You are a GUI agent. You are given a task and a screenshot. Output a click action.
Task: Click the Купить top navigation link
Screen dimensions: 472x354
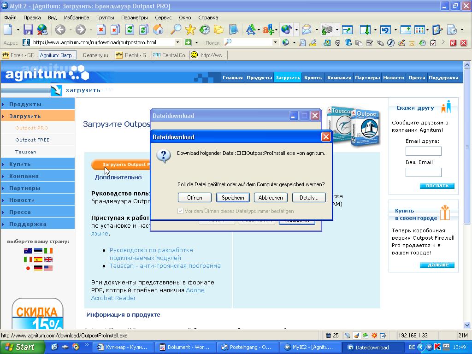[x=313, y=77]
